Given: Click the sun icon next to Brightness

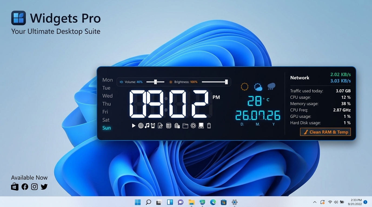Looking at the screenshot, I should [171, 82].
